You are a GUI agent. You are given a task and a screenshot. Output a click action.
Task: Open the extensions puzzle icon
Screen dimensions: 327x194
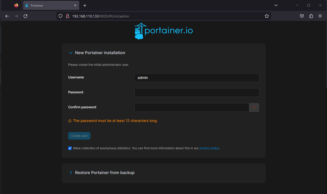(311, 16)
